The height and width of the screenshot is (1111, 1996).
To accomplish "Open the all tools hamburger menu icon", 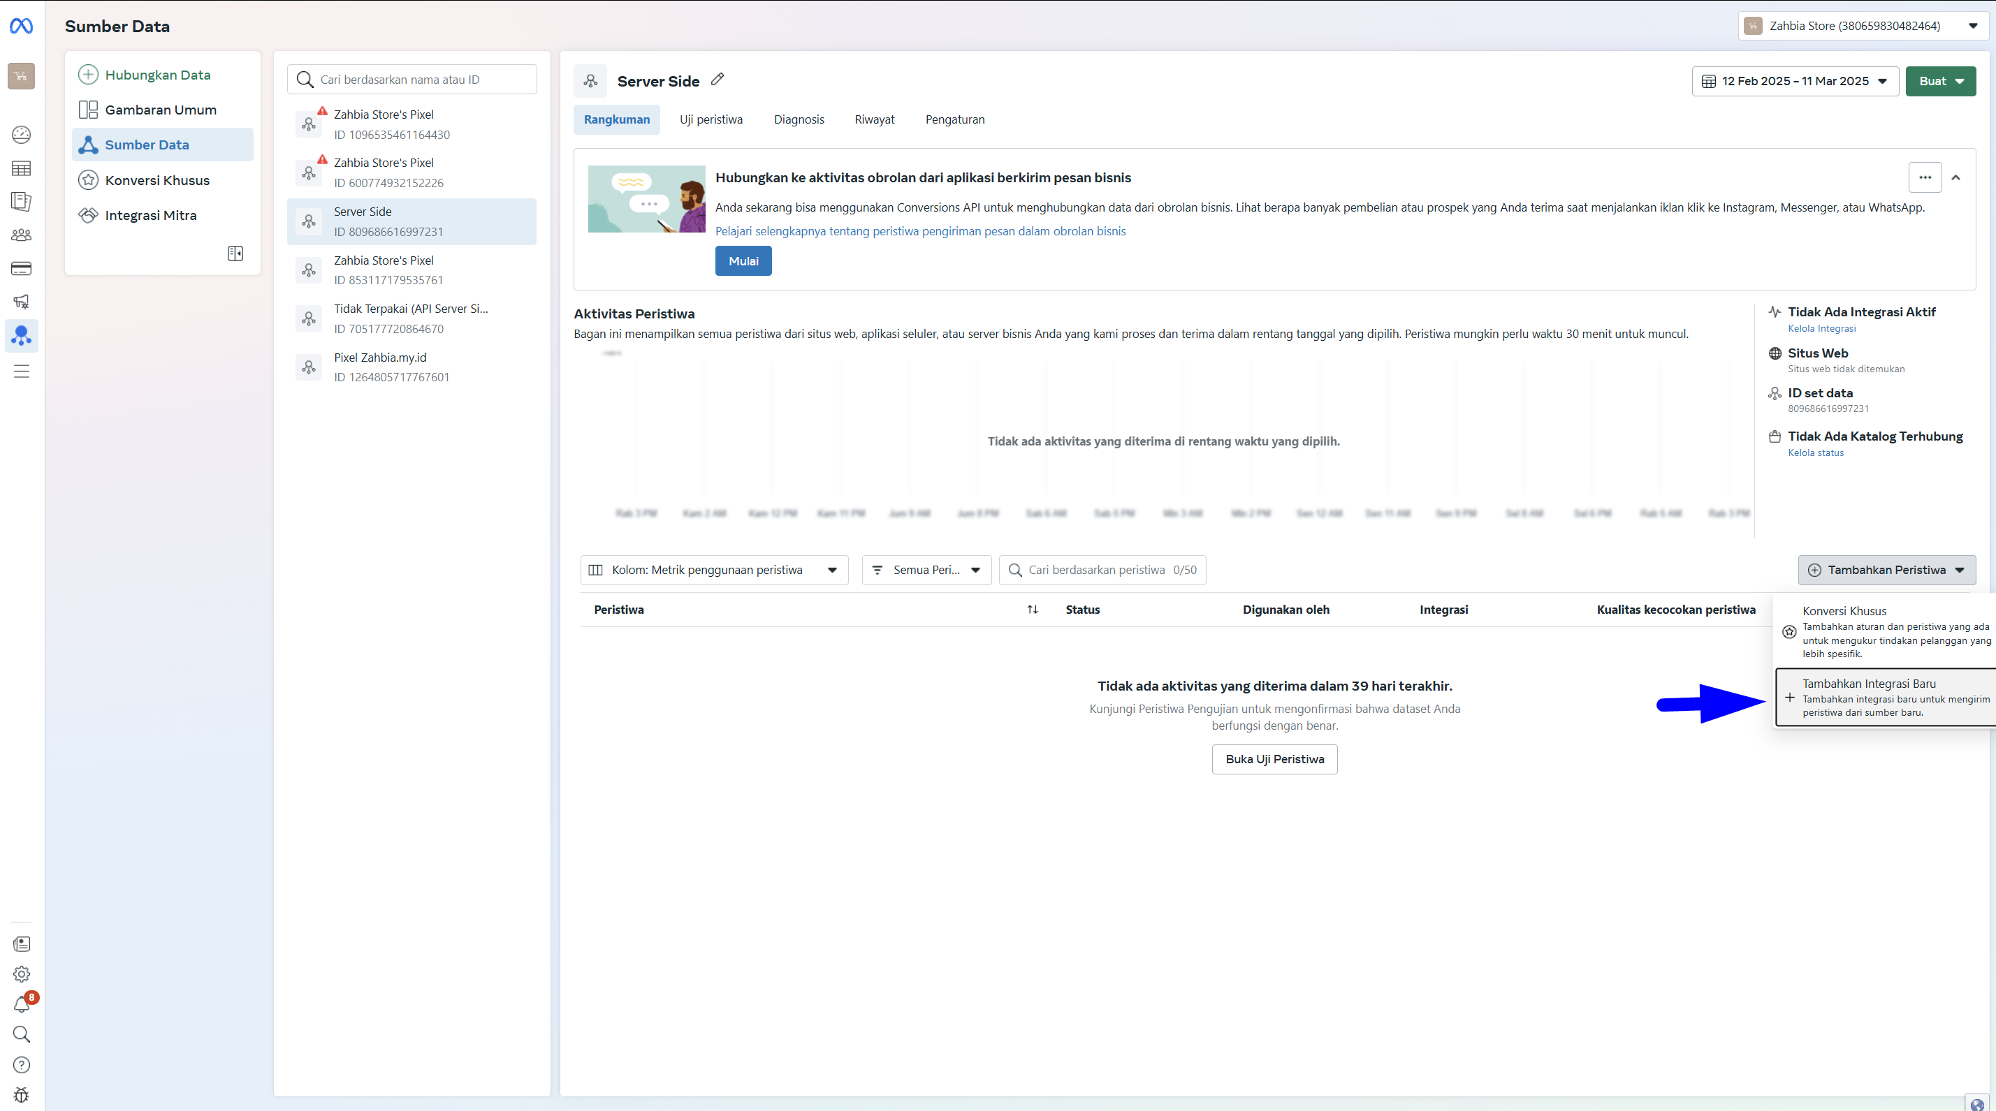I will [21, 371].
